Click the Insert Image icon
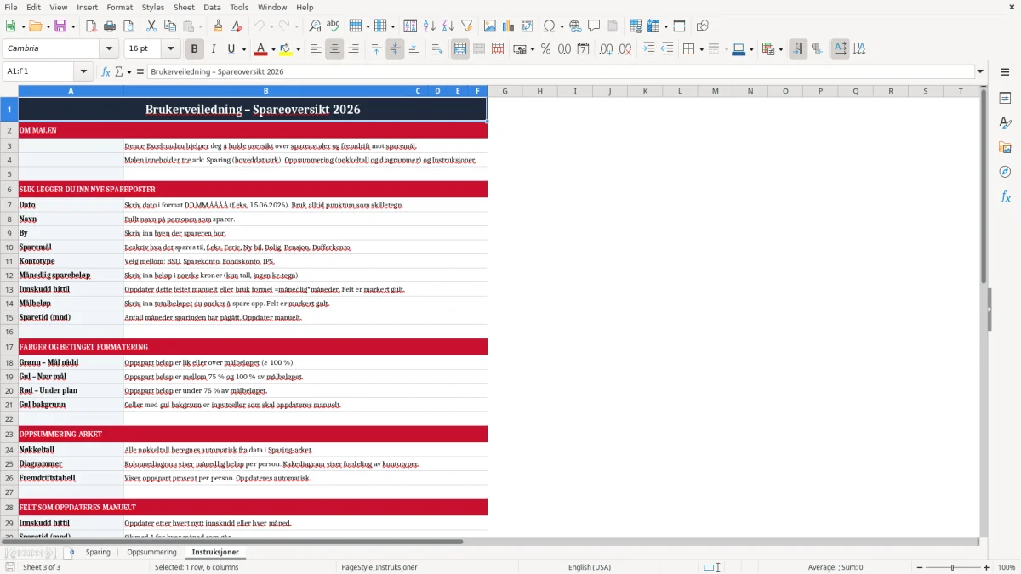This screenshot has height=574, width=1021. pyautogui.click(x=491, y=26)
